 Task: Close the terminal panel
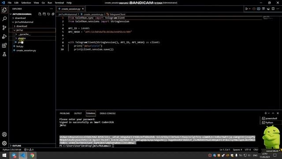click(x=278, y=113)
